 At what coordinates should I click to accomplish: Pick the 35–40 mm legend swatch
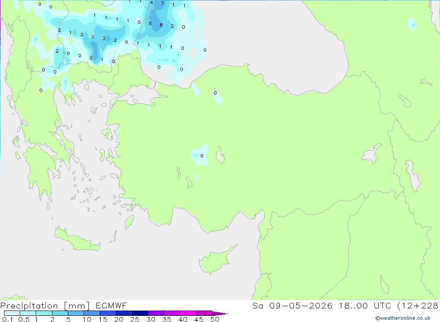tap(172, 313)
